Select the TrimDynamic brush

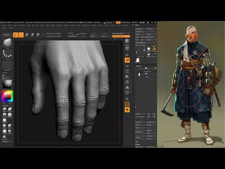coord(5,131)
